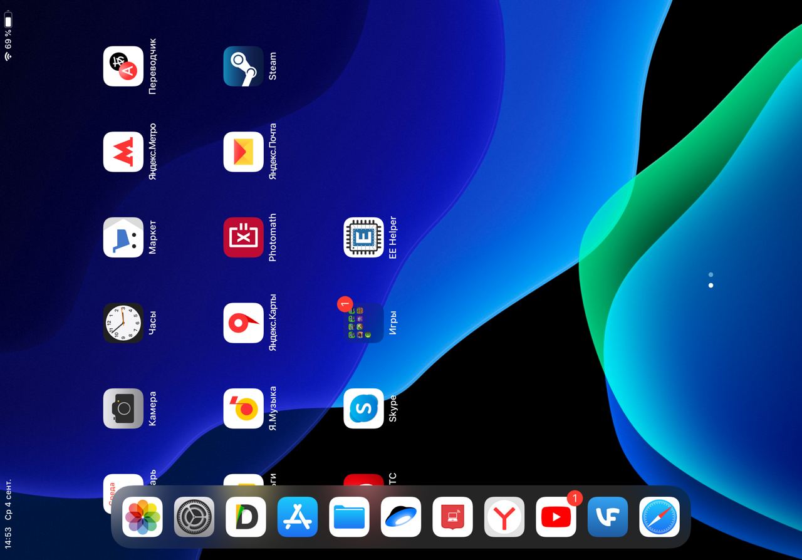
Task: Open Яндекс.Почта mail app
Action: (244, 152)
